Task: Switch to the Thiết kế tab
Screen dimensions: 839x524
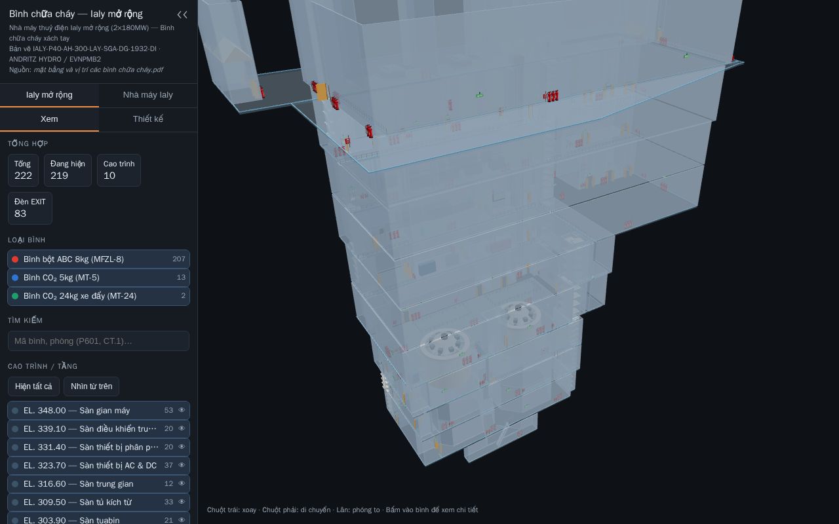Action: coord(148,119)
